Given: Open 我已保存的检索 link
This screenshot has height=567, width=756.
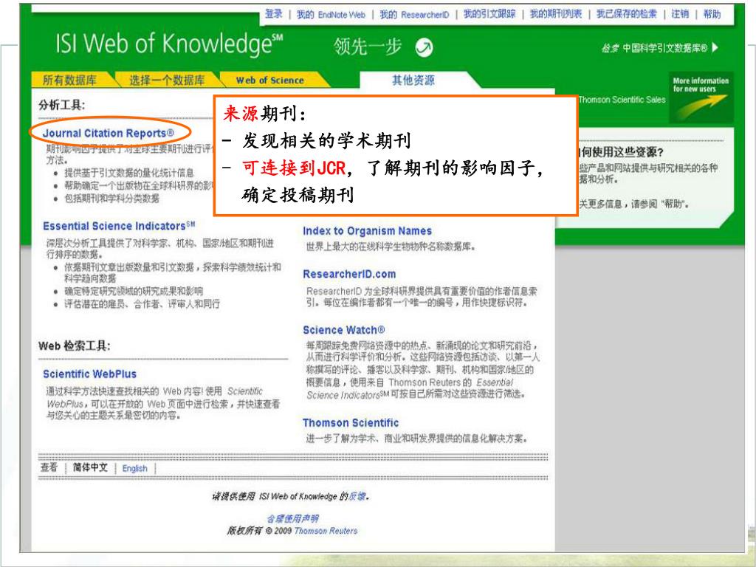Looking at the screenshot, I should 626,14.
